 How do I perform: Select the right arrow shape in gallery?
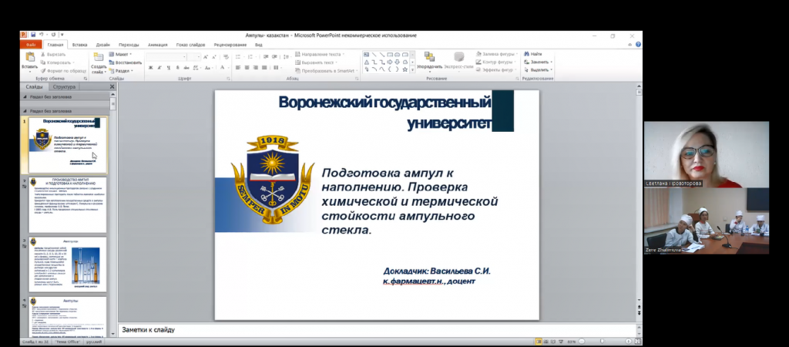click(389, 62)
